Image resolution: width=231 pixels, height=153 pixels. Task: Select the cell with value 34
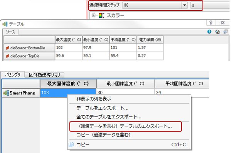182,92
